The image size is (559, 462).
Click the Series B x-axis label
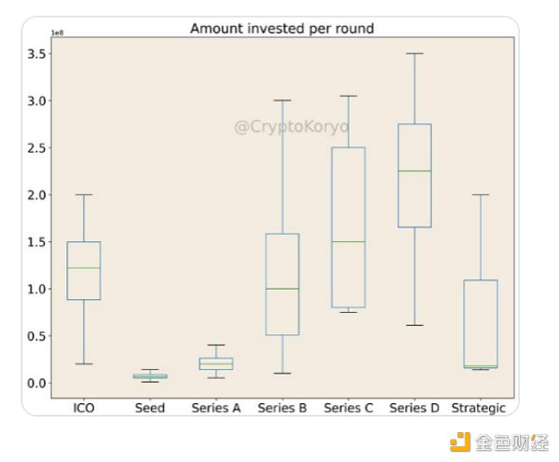(282, 408)
